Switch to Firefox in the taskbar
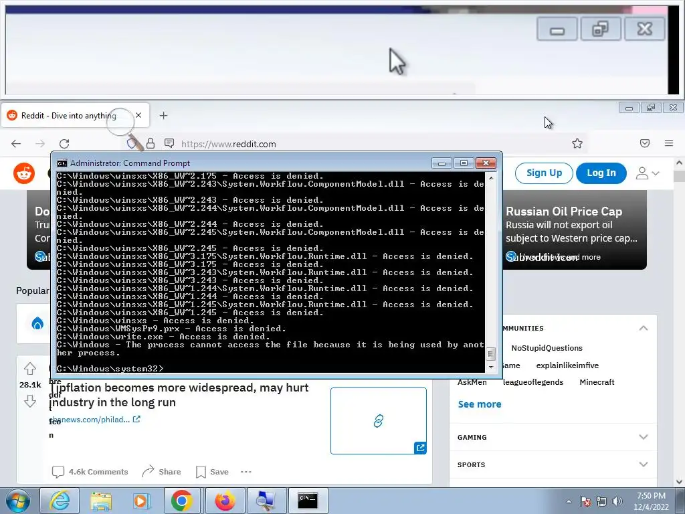Screen dimensions: 685x514 point(224,501)
